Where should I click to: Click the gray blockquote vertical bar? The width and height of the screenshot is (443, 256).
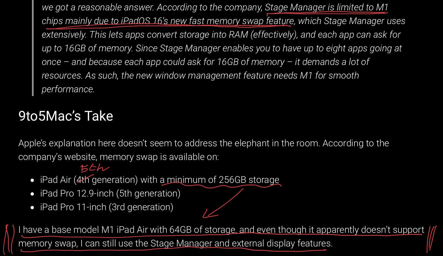[x=33, y=48]
